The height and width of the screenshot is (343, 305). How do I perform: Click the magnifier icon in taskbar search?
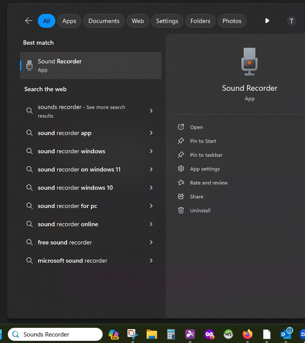(16, 334)
